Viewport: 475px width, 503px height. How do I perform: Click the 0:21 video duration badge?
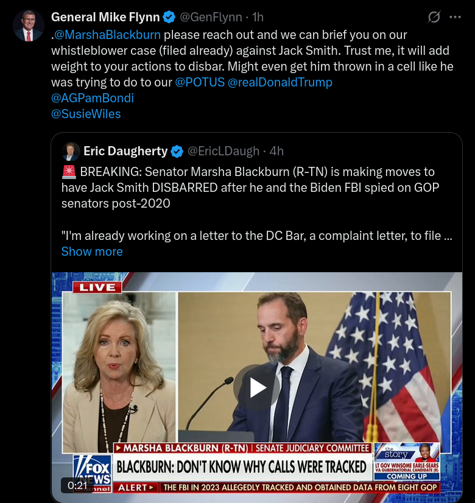pyautogui.click(x=77, y=485)
